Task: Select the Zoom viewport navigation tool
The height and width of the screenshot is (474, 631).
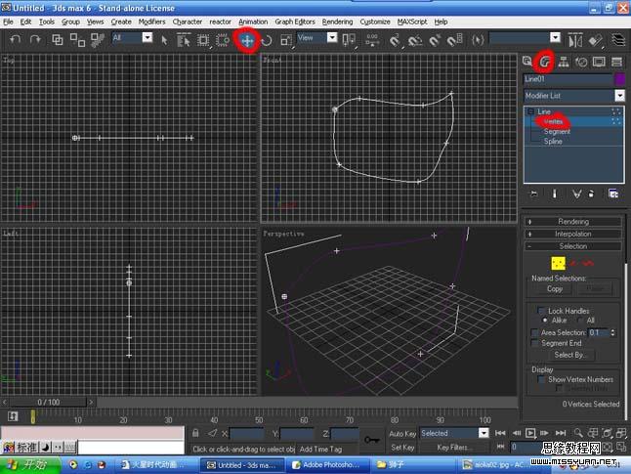Action: [578, 433]
